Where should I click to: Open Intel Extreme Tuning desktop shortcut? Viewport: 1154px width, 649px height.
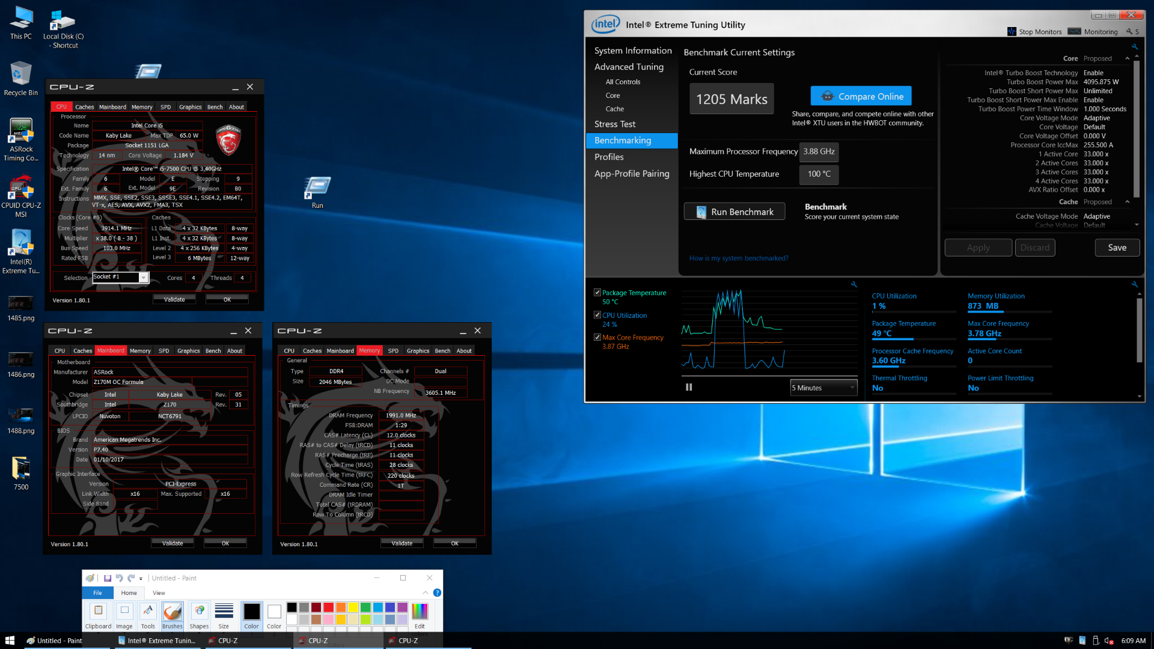[21, 252]
